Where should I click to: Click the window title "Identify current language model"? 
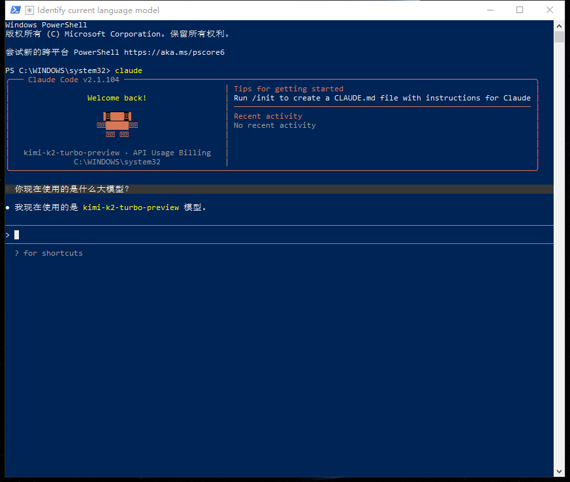pyautogui.click(x=98, y=10)
